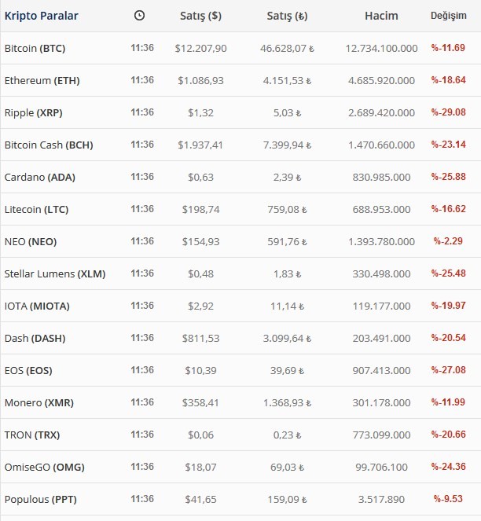Click Değişim column header
Viewport: 481px width, 521px height.
tap(449, 16)
